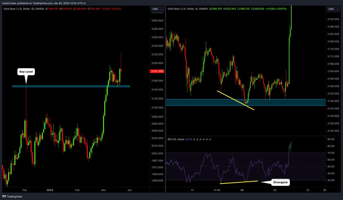
Task: Click the 2024 label on the date axis
Action: [x=50, y=190]
